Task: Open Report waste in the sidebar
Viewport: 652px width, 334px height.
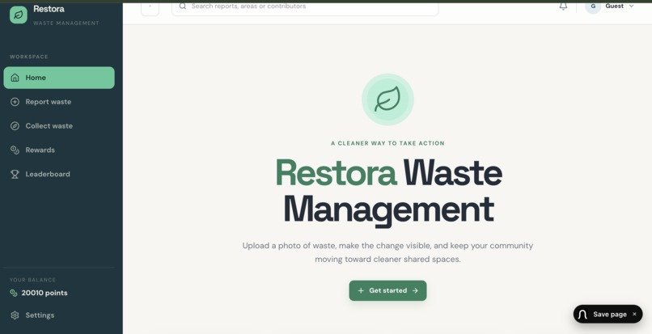Action: (59, 102)
